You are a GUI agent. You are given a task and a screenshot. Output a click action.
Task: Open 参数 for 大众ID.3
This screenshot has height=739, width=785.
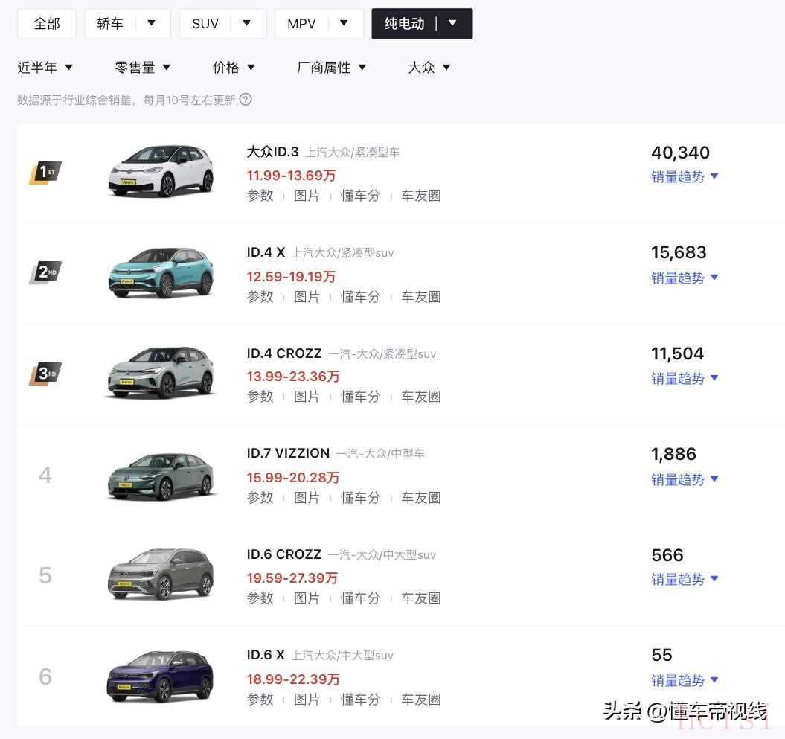[260, 196]
